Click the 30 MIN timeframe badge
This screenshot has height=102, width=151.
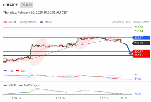(27, 5)
